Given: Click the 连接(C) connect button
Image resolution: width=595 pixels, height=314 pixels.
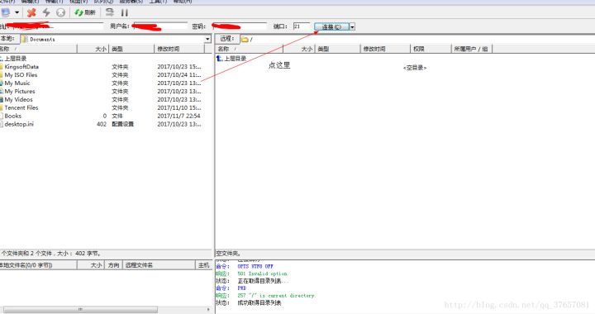Looking at the screenshot, I should (331, 26).
